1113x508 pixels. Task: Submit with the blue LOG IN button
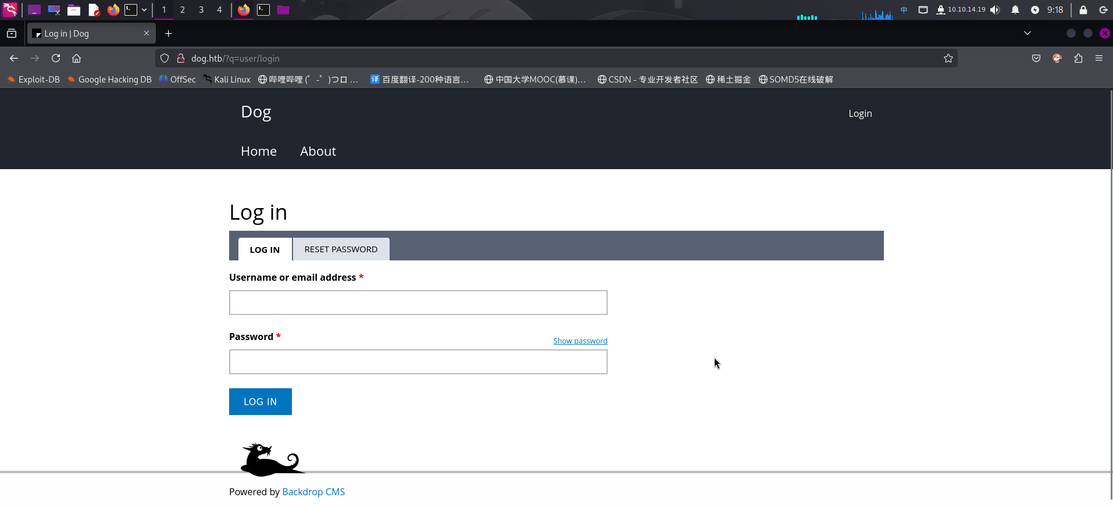point(261,402)
